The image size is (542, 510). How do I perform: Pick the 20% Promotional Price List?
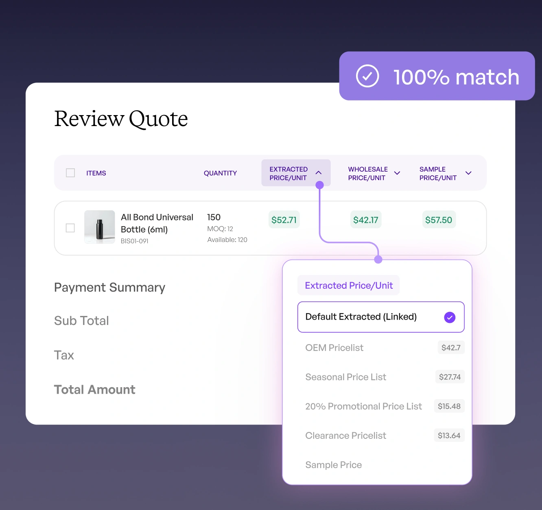pos(363,406)
